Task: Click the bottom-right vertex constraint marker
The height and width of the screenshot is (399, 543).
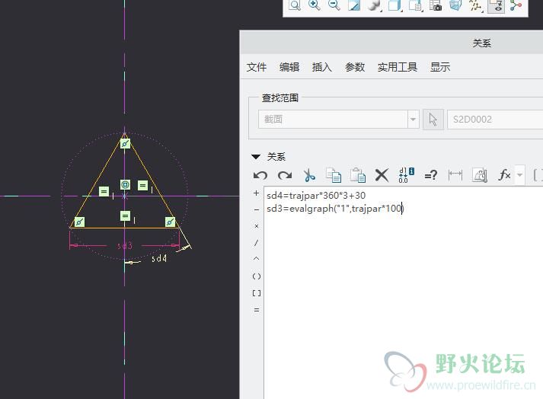Action: click(170, 222)
